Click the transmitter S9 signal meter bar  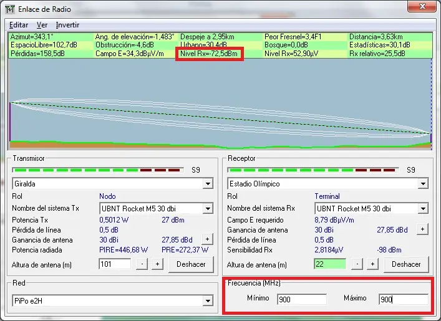click(x=98, y=170)
